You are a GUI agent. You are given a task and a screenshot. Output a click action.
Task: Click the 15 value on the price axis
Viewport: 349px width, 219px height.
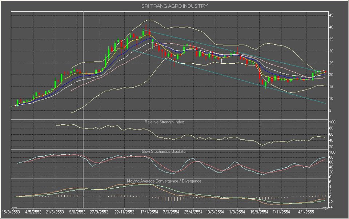coord(331,87)
